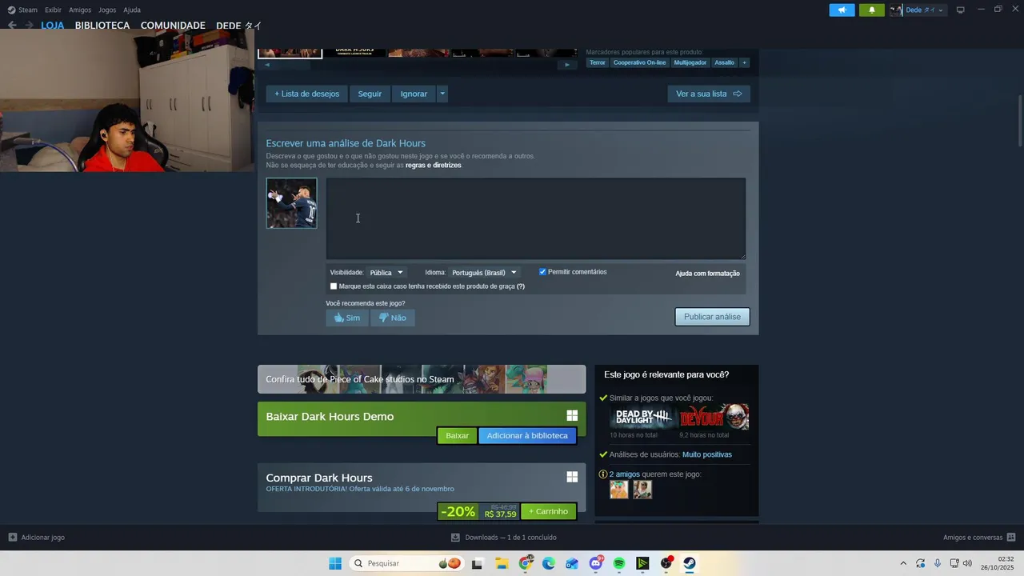Viewport: 1024px width, 576px height.
Task: Go to the COMUNIDADE tab
Action: (173, 26)
